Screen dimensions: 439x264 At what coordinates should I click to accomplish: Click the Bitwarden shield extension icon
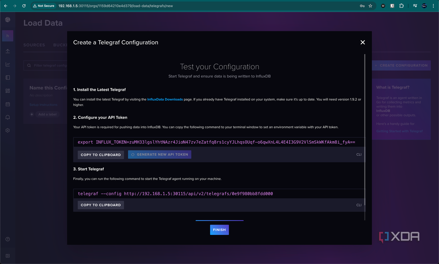click(x=392, y=6)
